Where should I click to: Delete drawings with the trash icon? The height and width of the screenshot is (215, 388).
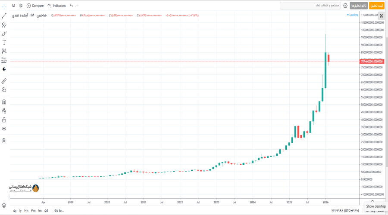[x=4, y=141]
